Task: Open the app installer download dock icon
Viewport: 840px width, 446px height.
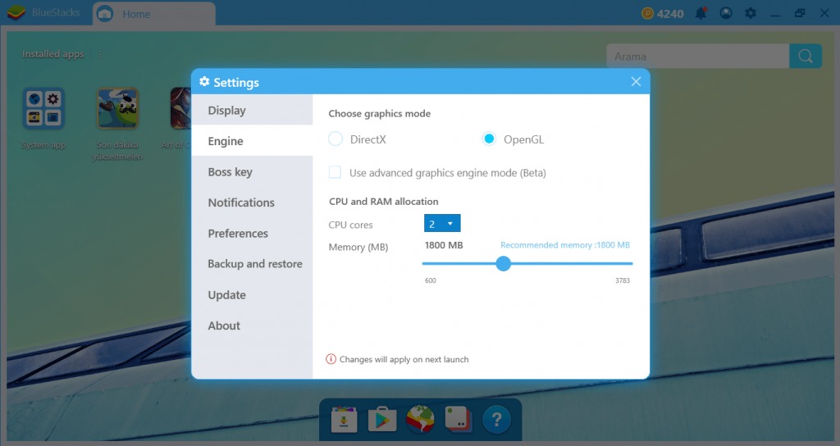Action: coord(344,419)
